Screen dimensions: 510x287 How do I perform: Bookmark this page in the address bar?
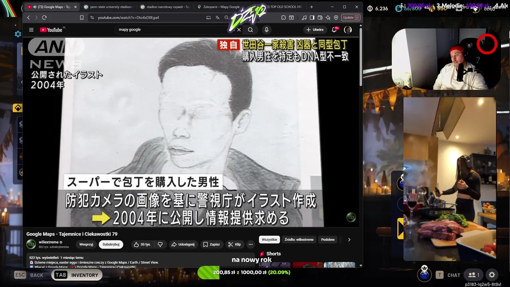point(82,18)
